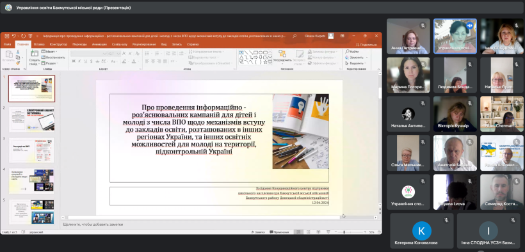Open the Выделить dropdown
The image size is (525, 252).
pos(356,63)
